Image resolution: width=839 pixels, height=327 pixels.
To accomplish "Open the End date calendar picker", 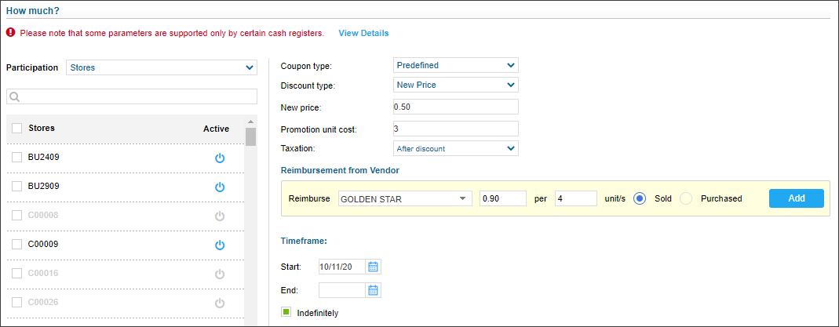I will (x=373, y=290).
